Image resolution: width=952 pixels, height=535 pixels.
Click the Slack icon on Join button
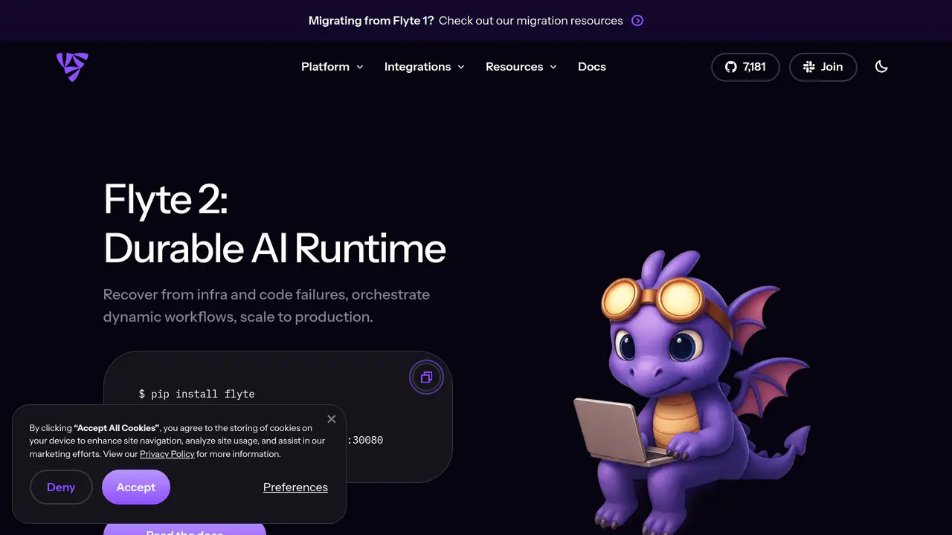pyautogui.click(x=809, y=67)
